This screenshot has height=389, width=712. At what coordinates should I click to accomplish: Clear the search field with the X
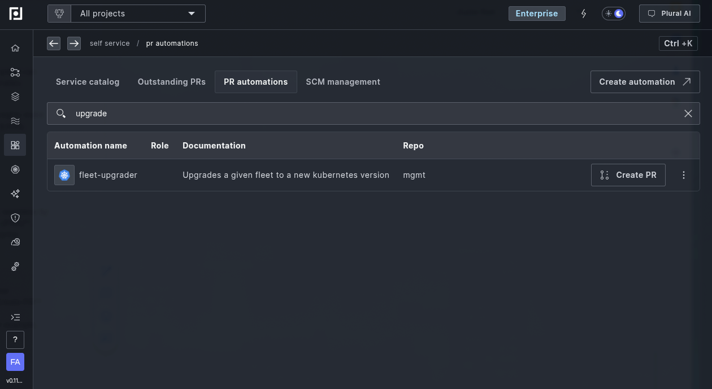(x=688, y=113)
